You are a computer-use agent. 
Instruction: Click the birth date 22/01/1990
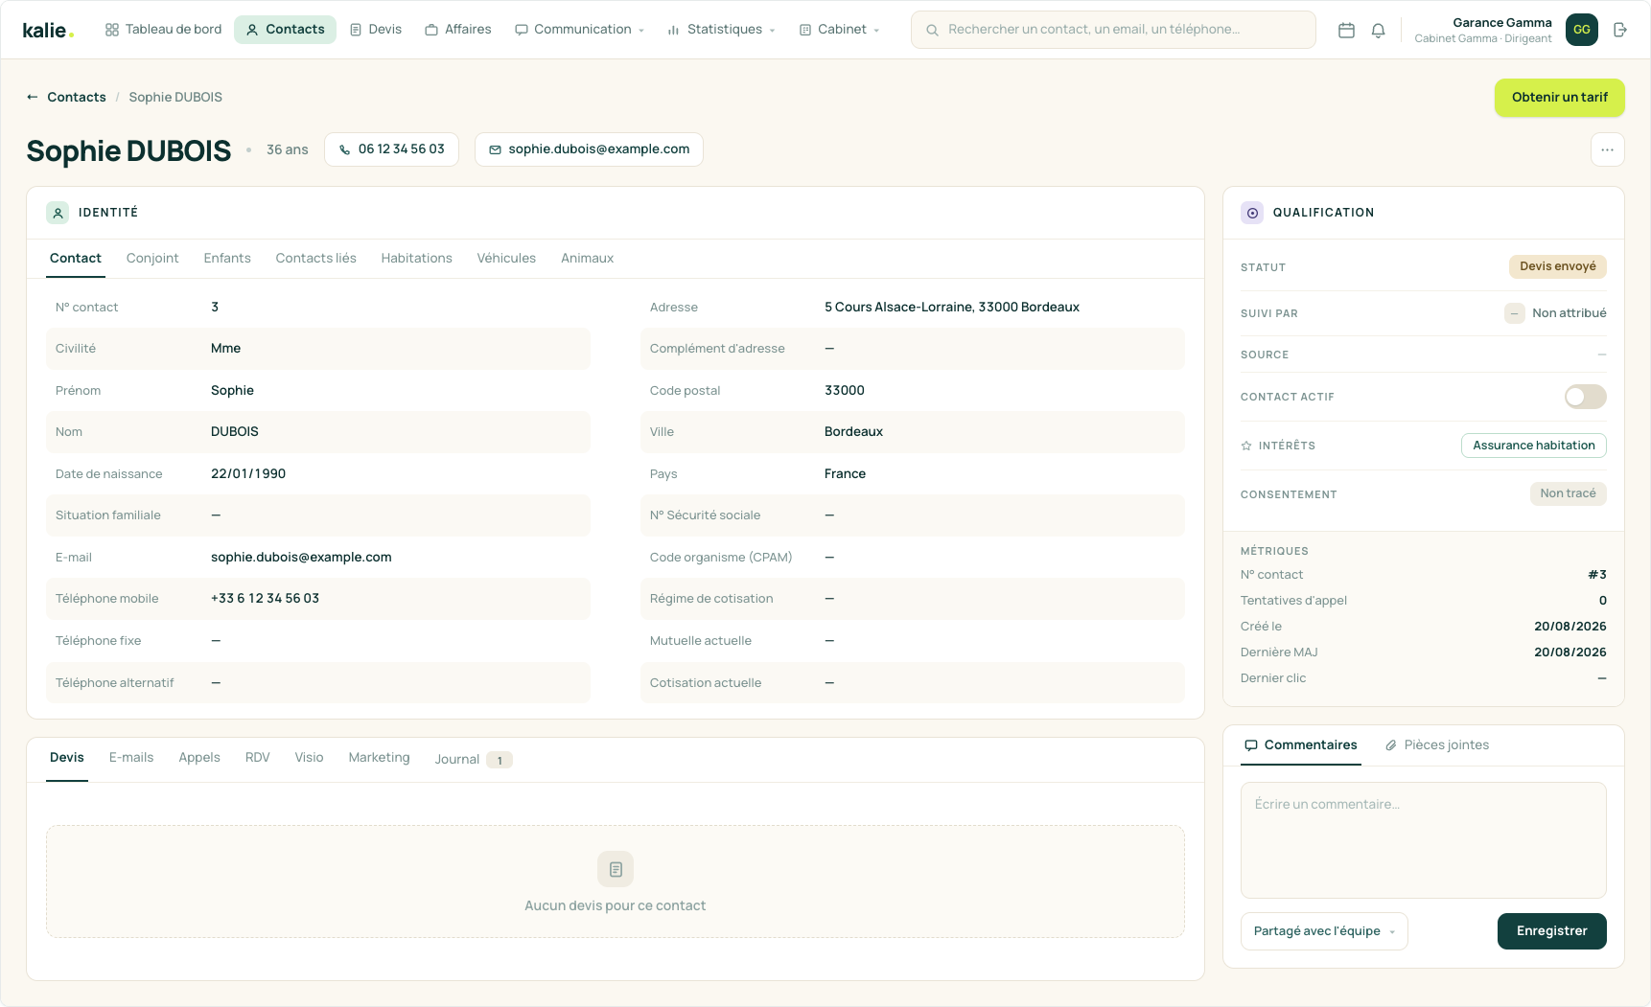[248, 474]
